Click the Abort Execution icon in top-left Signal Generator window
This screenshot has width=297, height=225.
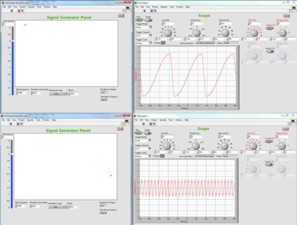coord(19,11)
